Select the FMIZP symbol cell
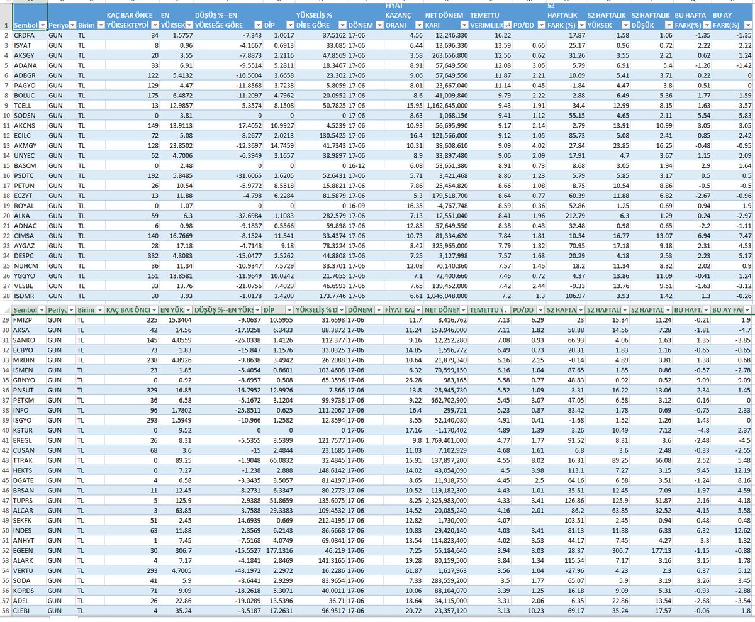The width and height of the screenshot is (755, 622). click(29, 319)
